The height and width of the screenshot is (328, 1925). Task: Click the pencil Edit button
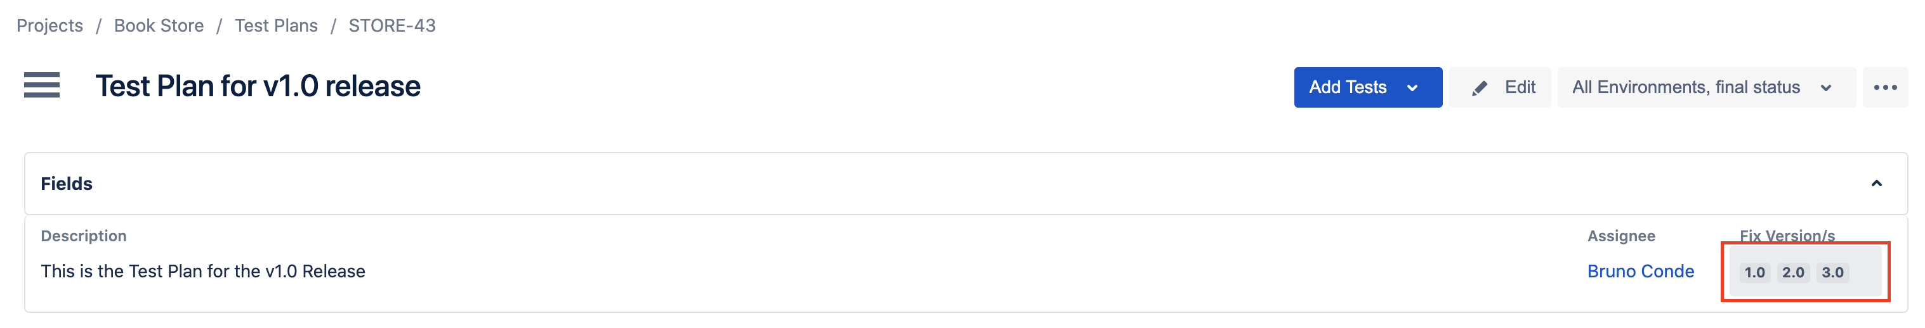(x=1500, y=87)
